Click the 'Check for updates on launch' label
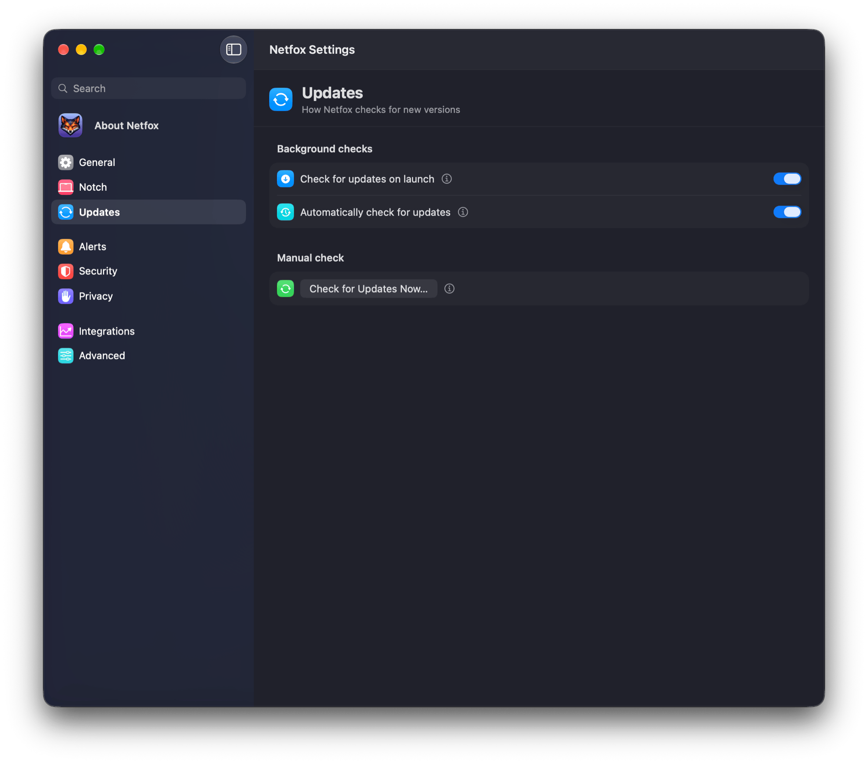 pos(367,179)
